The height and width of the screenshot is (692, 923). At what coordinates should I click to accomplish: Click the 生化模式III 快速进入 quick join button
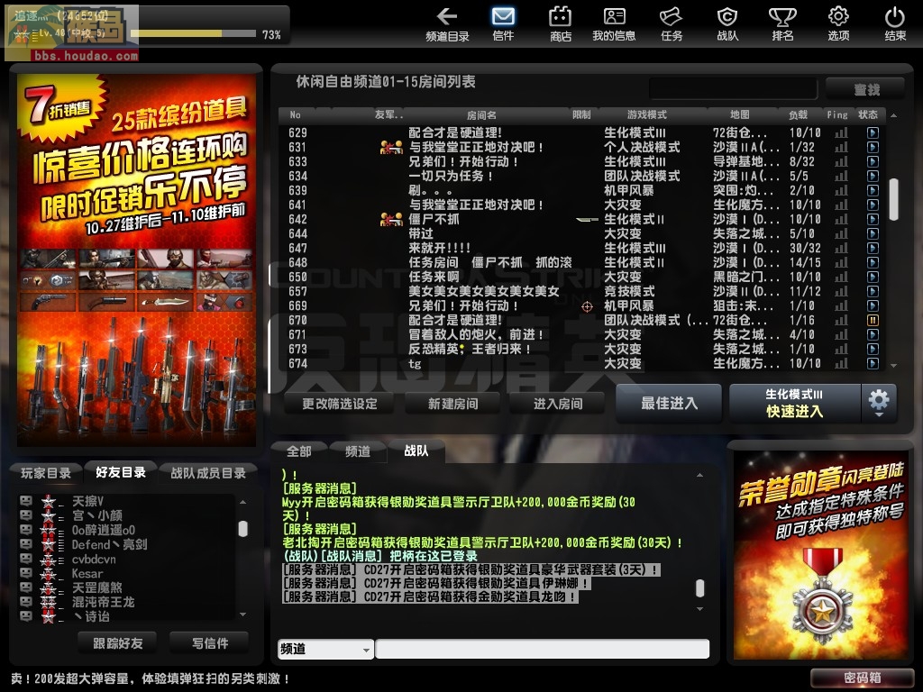(795, 403)
